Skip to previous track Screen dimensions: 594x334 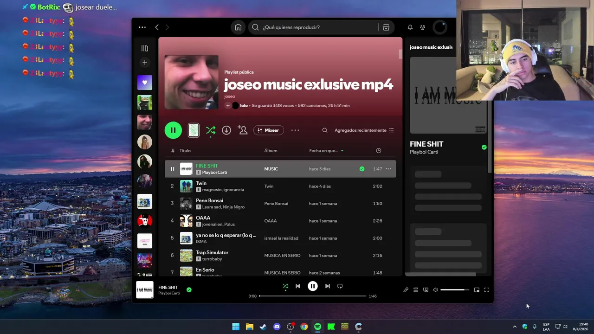298,286
